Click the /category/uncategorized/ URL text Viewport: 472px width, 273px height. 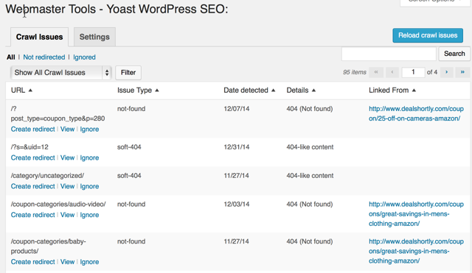point(47,175)
